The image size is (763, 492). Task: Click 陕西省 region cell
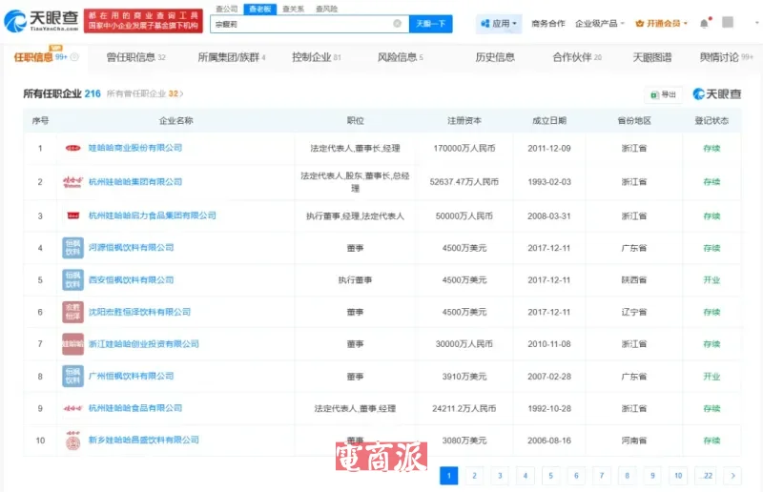(x=634, y=279)
